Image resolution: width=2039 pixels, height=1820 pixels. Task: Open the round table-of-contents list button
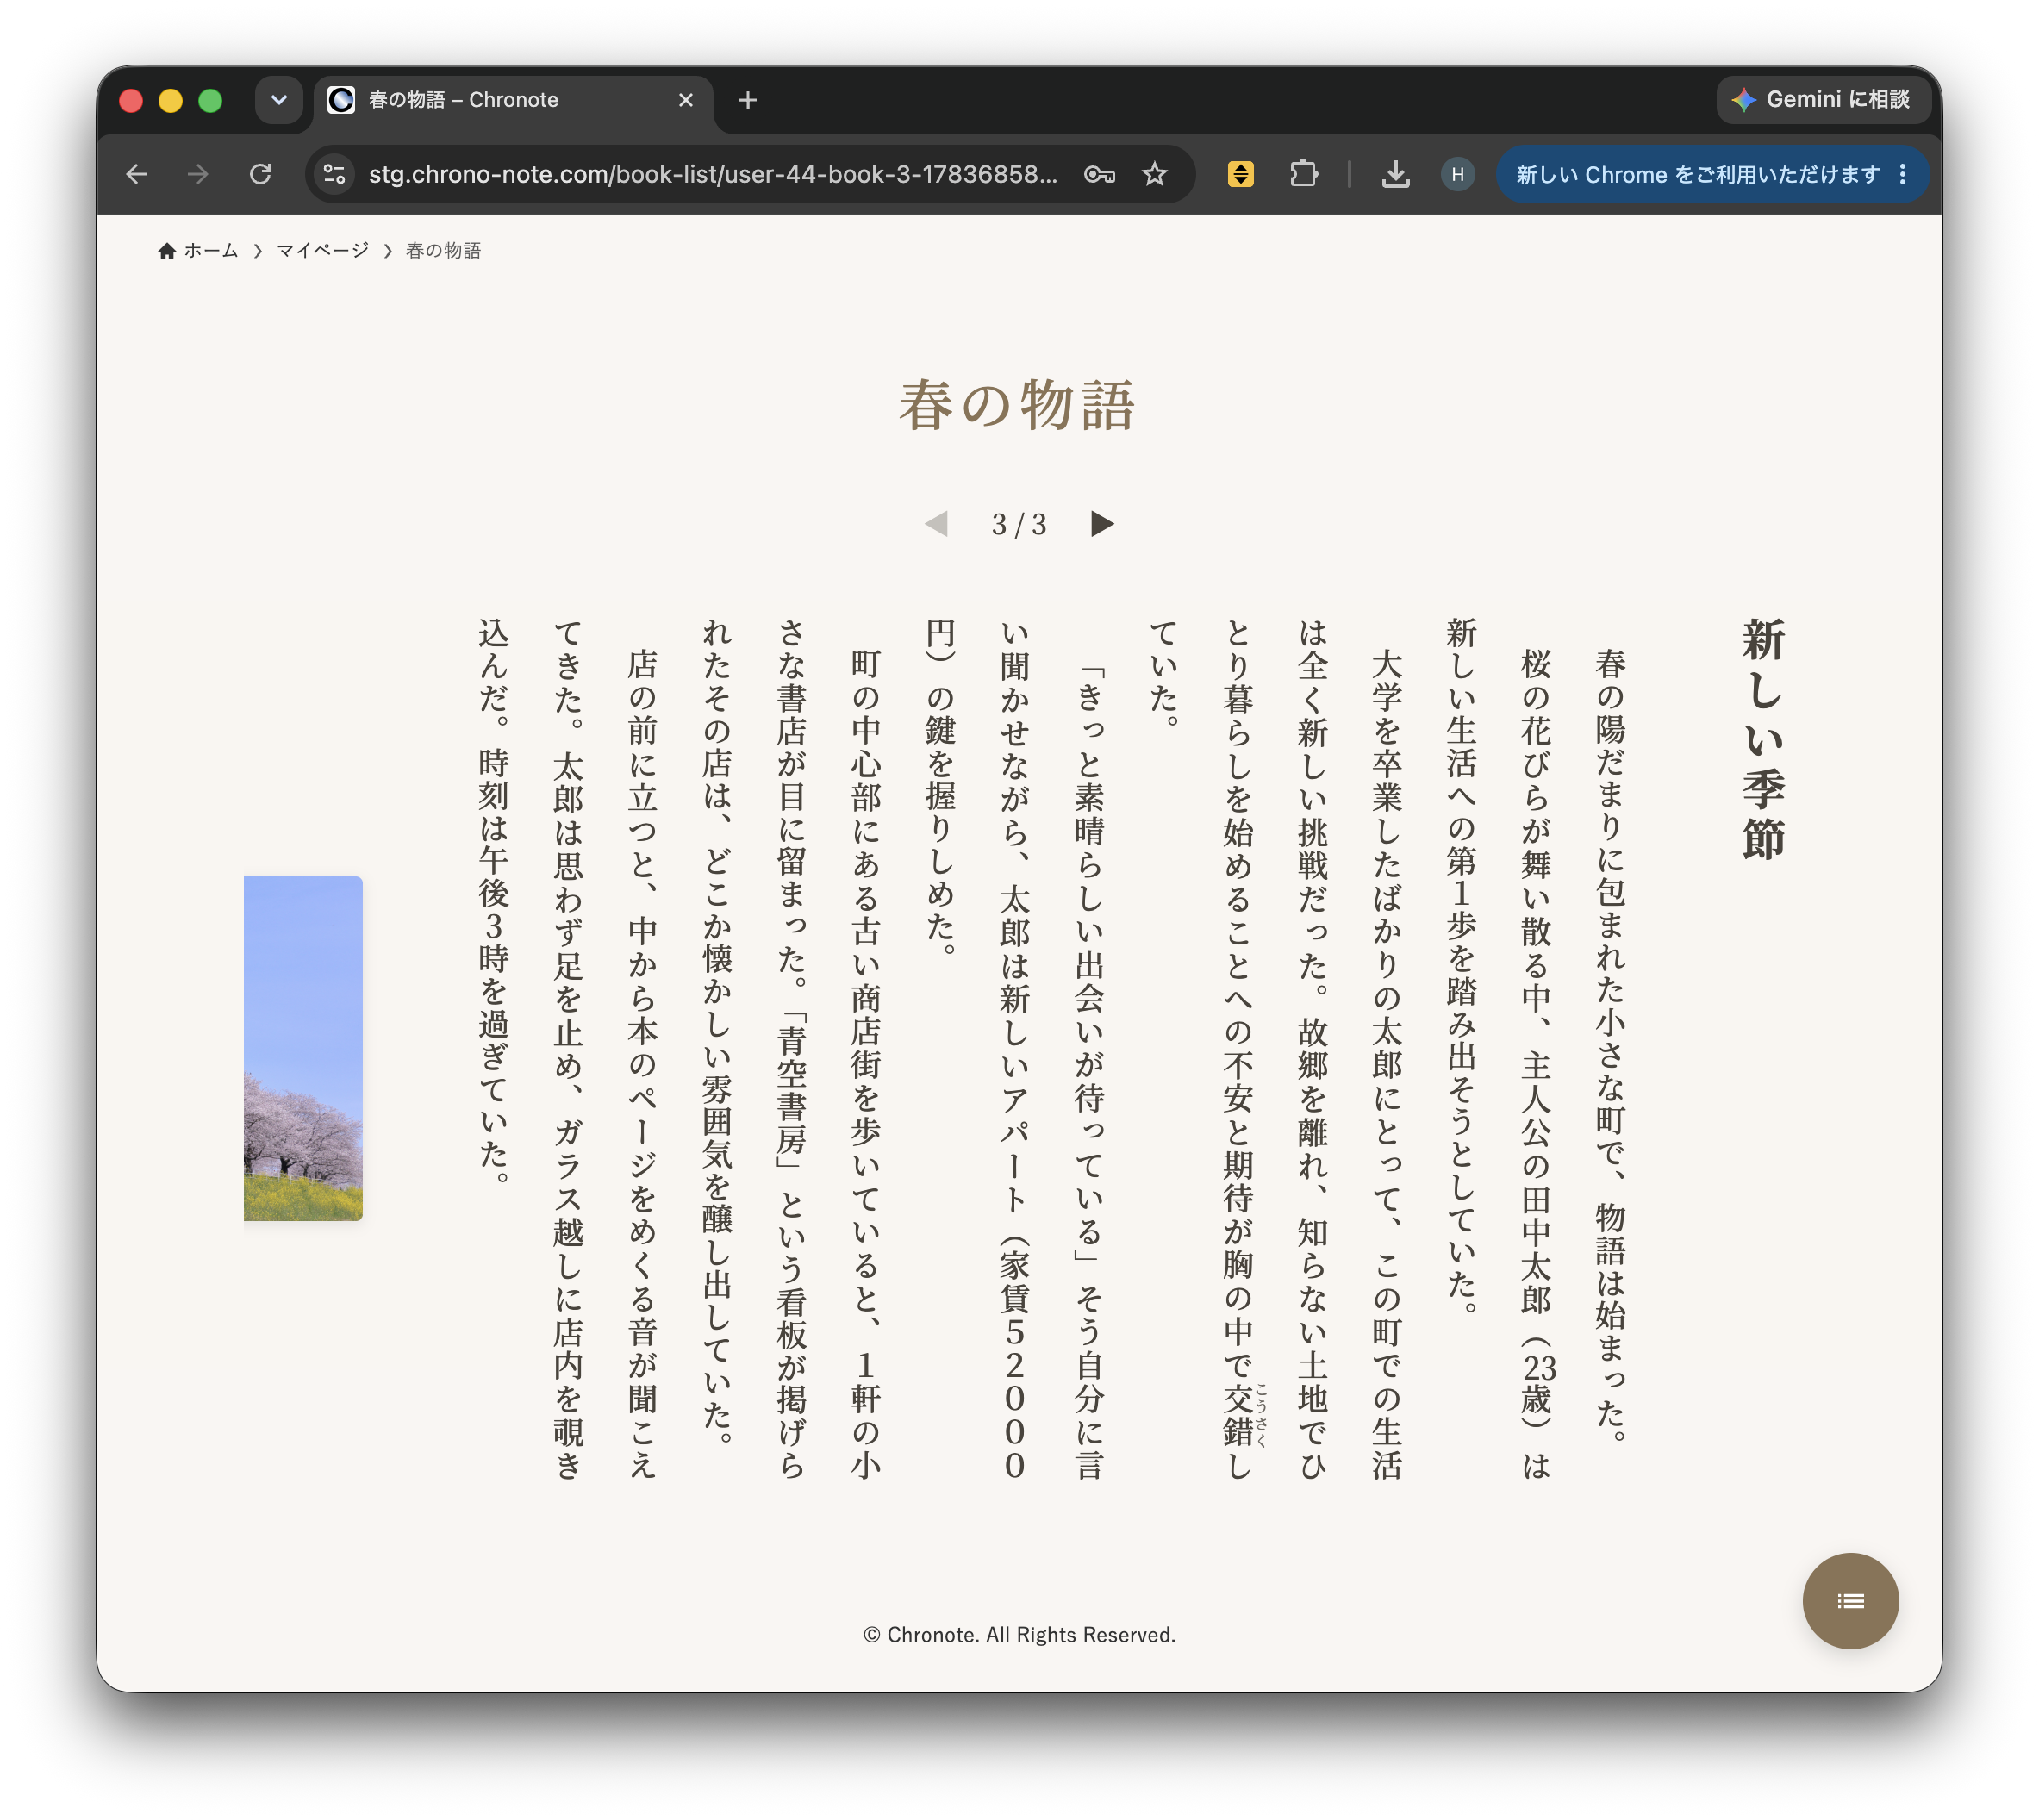tap(1850, 1600)
